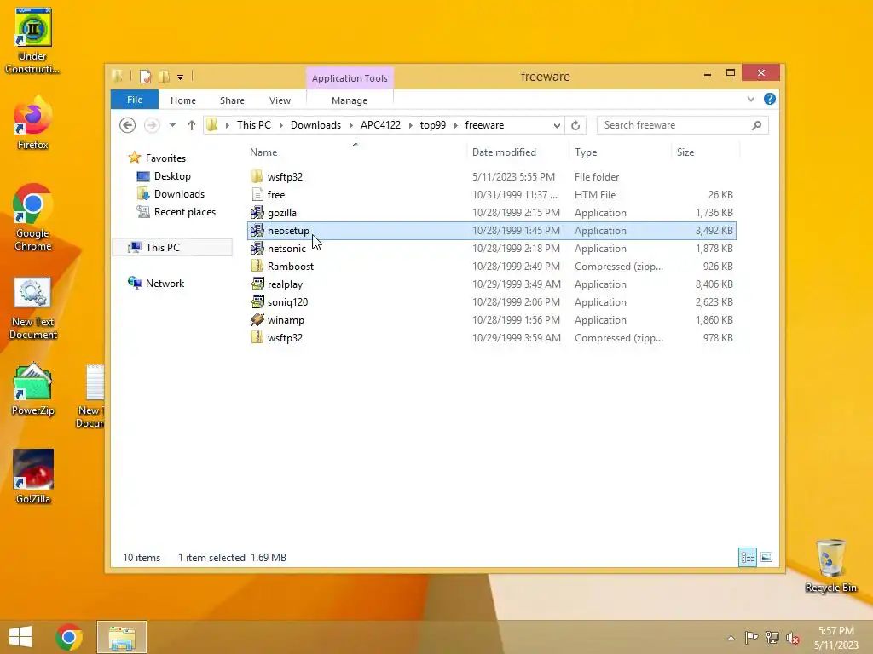
Task: Click the search magnifier icon
Action: pyautogui.click(x=756, y=125)
